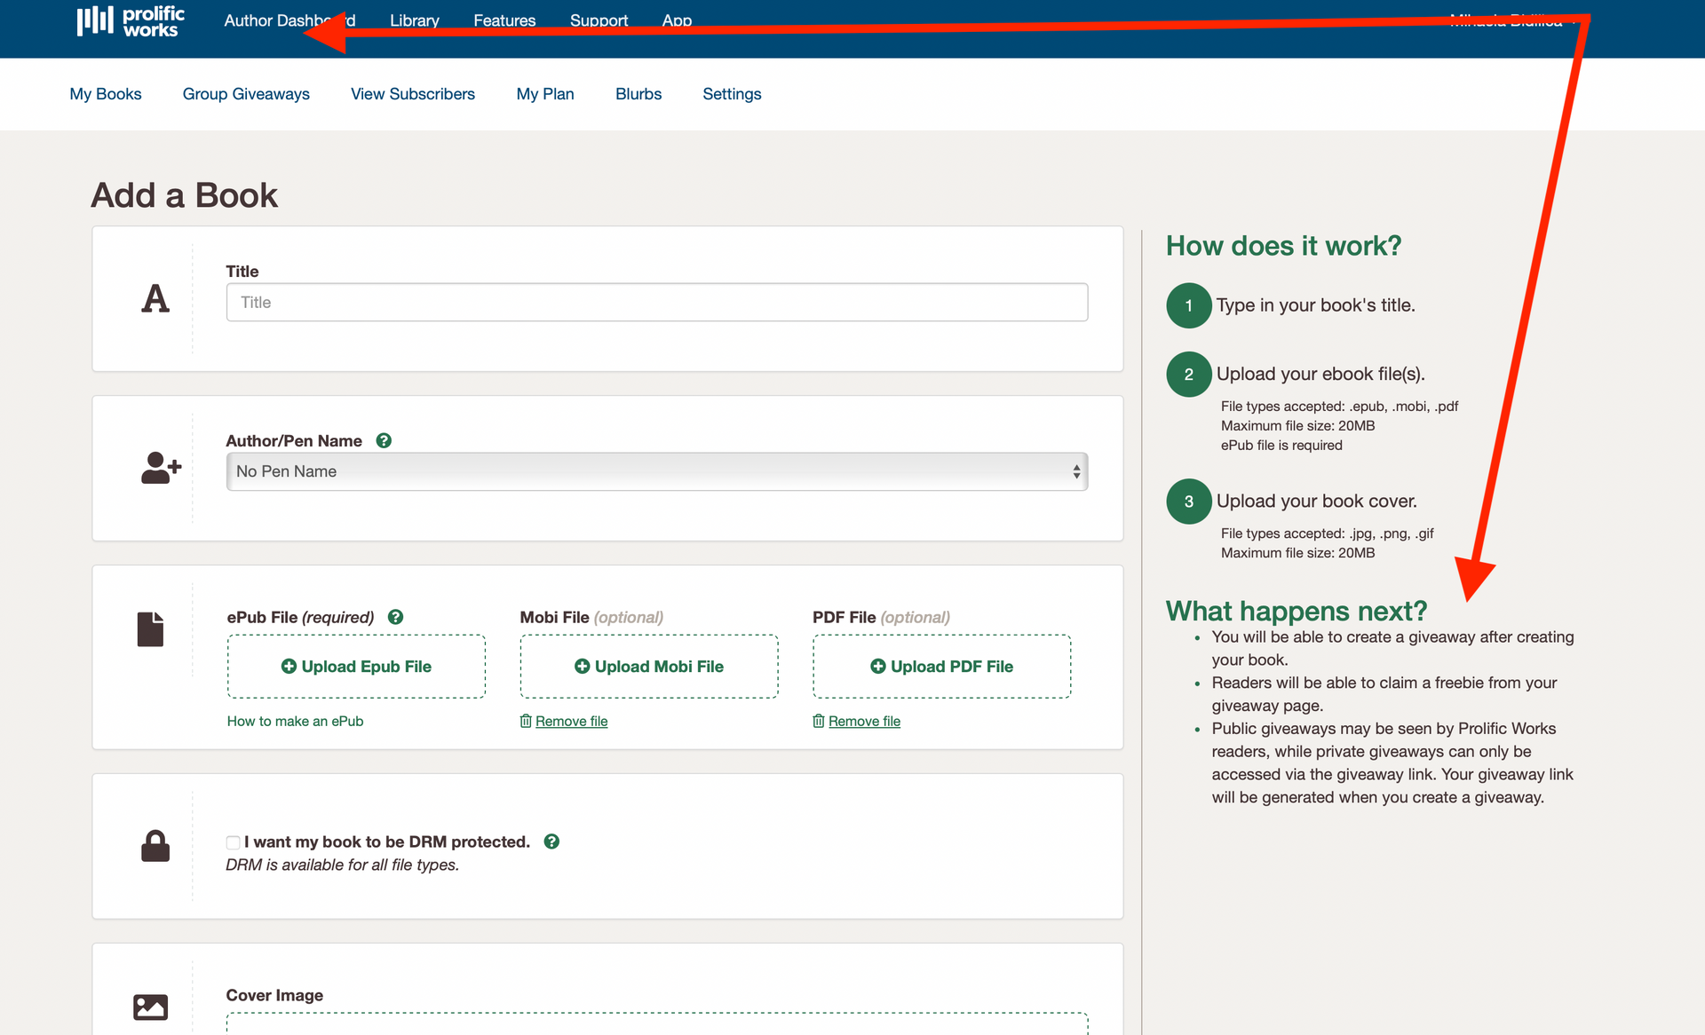
Task: Open the Author/Pen Name dropdown
Action: 656,471
